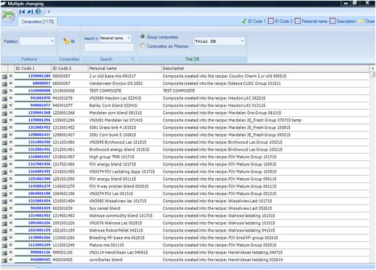
Task: Select personal name Walrose Robot Pellet 042115
Action: coord(116,230)
